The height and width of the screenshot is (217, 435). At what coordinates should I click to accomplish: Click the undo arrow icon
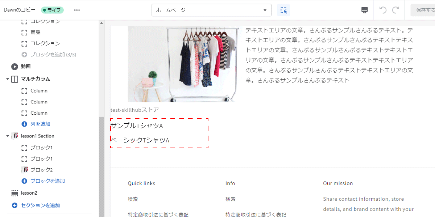pyautogui.click(x=383, y=10)
